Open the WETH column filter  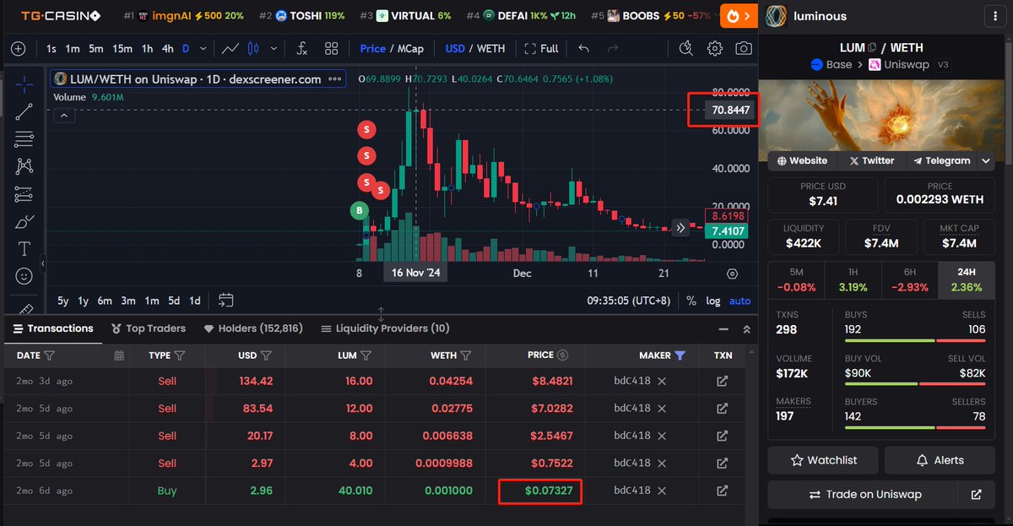coord(466,355)
